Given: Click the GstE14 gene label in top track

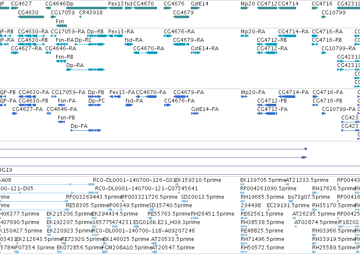Looking at the screenshot, I should 200,4.
